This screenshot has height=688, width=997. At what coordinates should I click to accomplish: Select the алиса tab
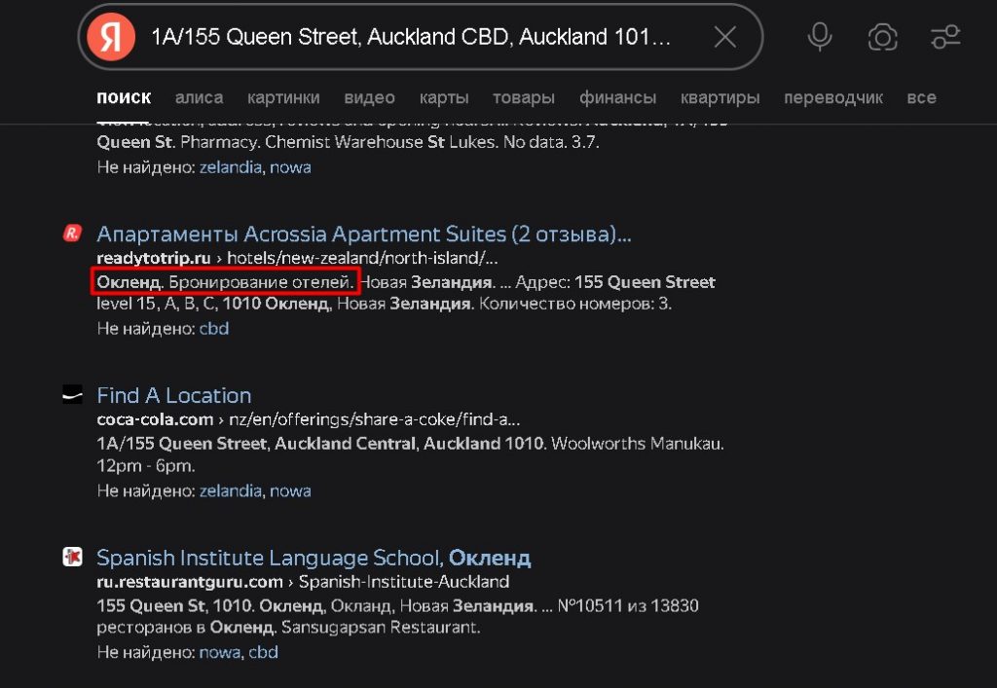(199, 97)
